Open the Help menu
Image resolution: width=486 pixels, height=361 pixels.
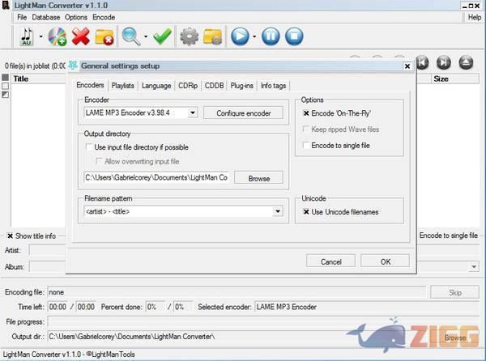(475, 17)
